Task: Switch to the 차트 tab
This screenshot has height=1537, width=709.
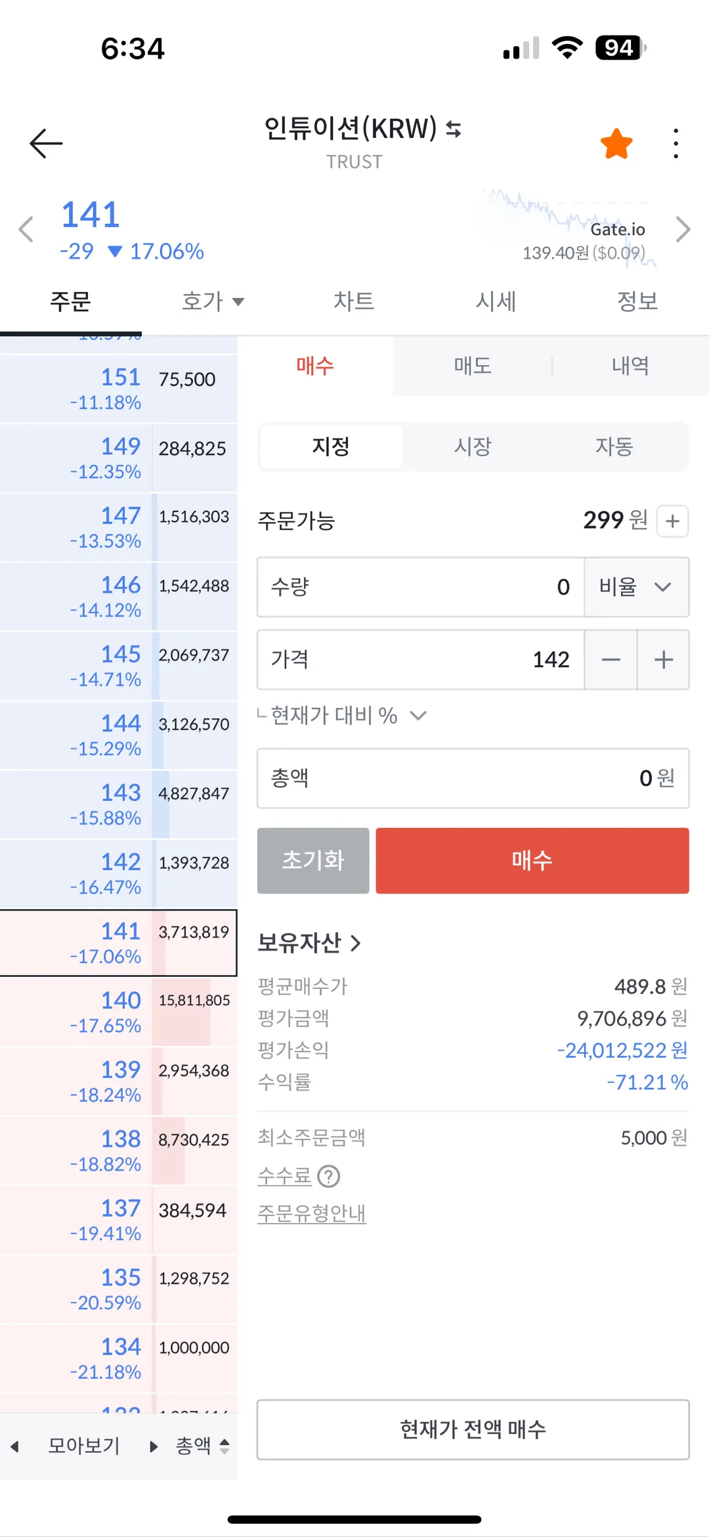Action: [x=354, y=302]
